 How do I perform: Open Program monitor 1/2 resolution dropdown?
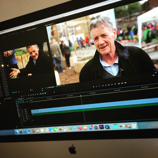156,73
